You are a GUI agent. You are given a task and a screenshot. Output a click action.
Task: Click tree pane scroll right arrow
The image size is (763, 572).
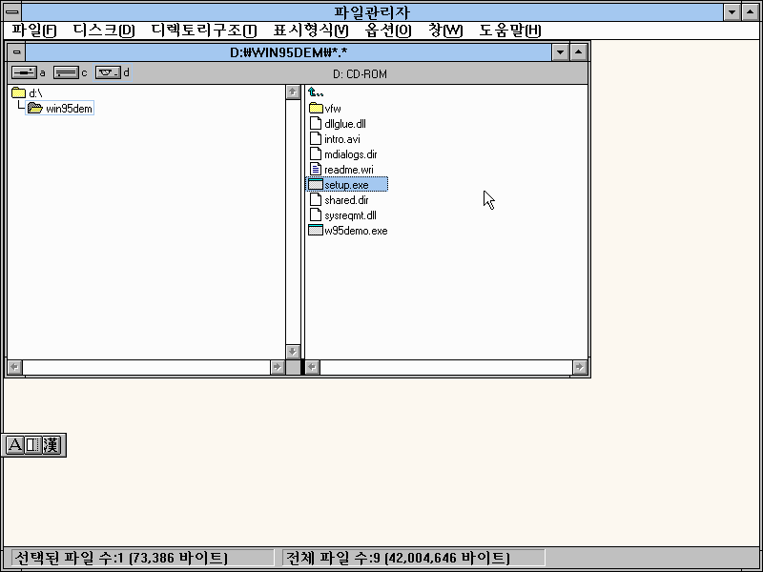point(278,367)
